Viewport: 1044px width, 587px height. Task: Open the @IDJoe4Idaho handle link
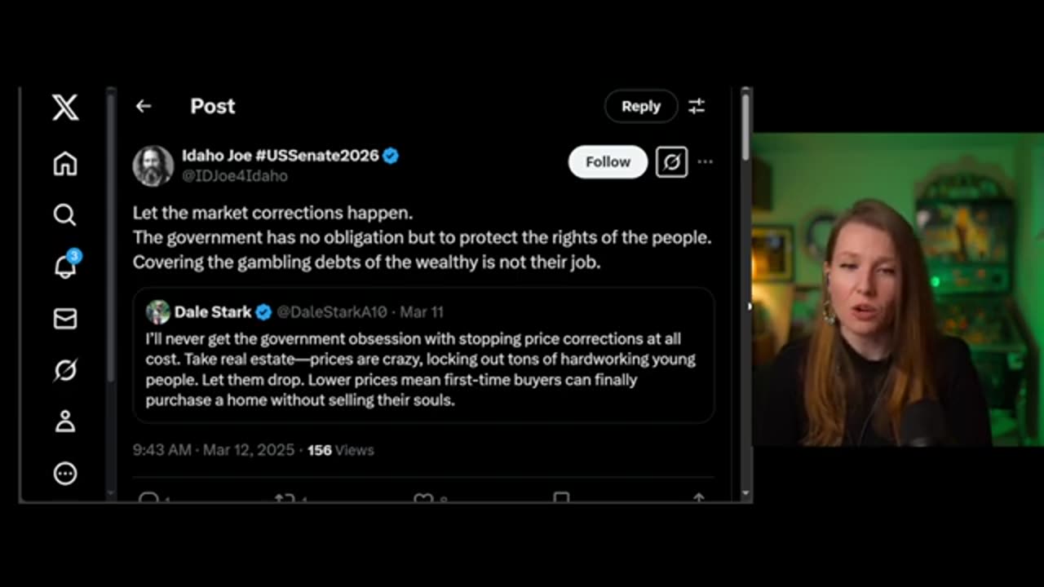[234, 175]
